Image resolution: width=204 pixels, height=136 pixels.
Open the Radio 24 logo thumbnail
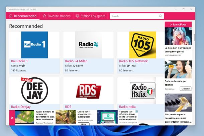pyautogui.click(x=89, y=45)
